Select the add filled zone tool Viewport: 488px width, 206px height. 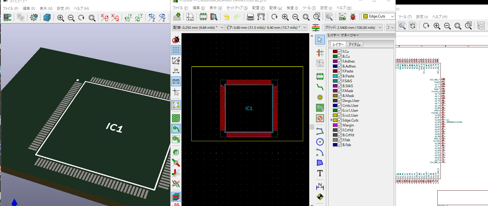coord(320,108)
